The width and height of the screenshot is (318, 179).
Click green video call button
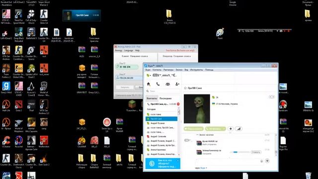coord(193,129)
